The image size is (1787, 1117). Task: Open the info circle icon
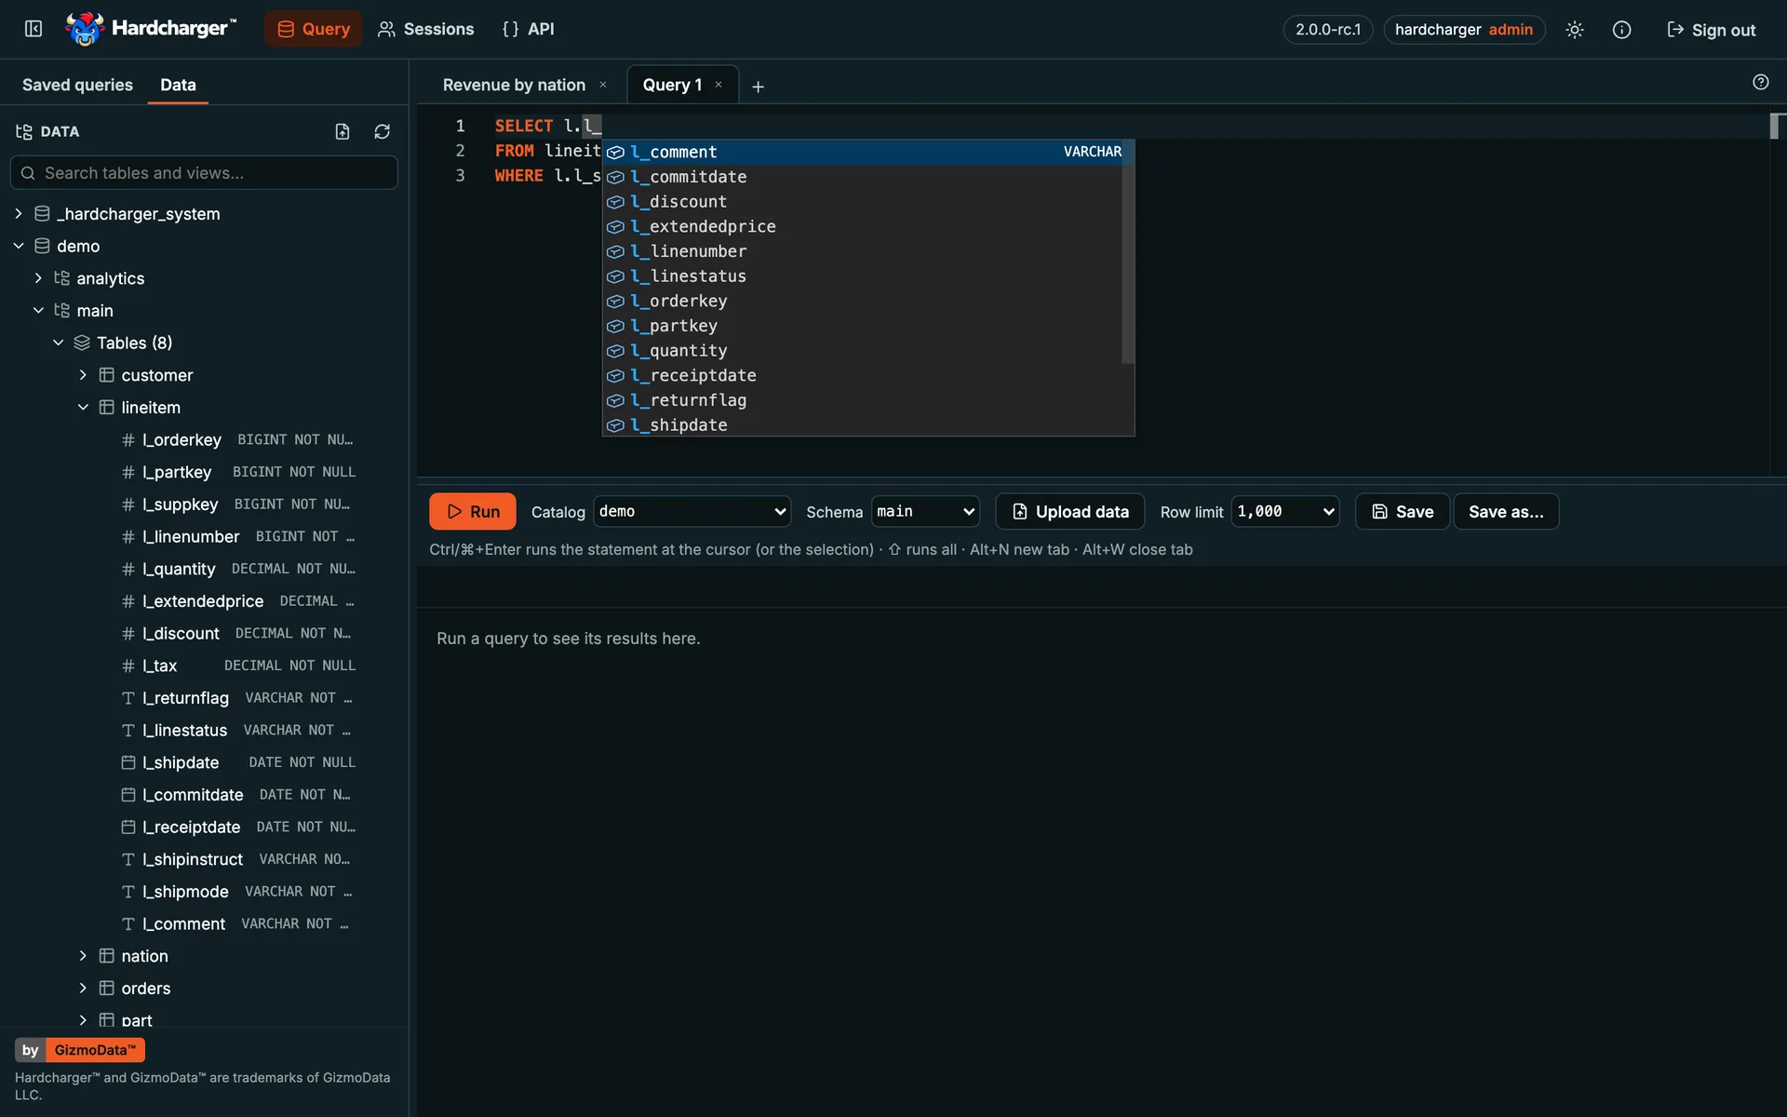pos(1621,30)
